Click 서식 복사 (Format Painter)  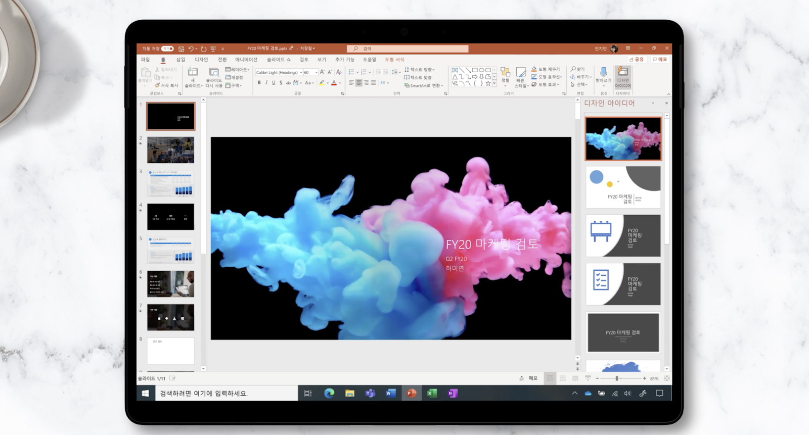[166, 85]
